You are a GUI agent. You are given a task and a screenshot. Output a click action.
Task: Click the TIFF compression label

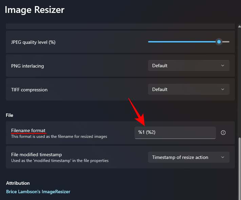[x=29, y=90]
